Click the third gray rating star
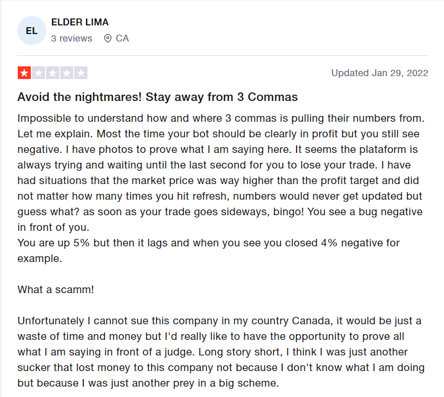This screenshot has width=444, height=397. pyautogui.click(x=53, y=73)
